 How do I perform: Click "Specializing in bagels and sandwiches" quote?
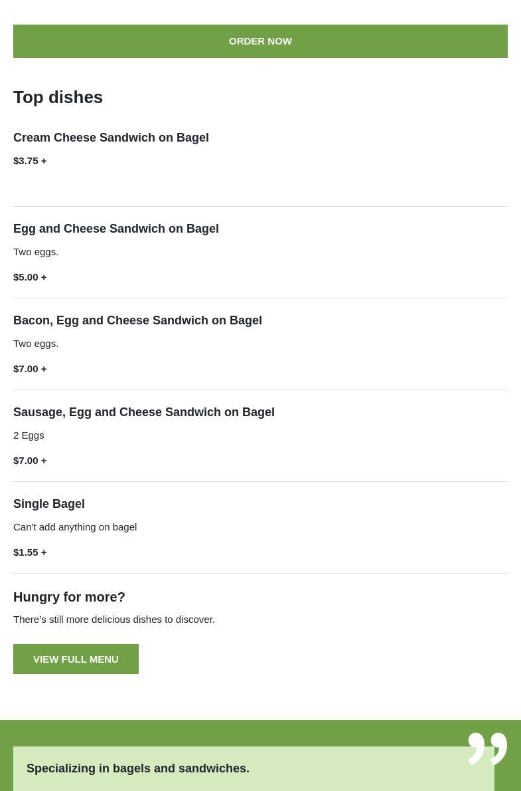point(138,768)
